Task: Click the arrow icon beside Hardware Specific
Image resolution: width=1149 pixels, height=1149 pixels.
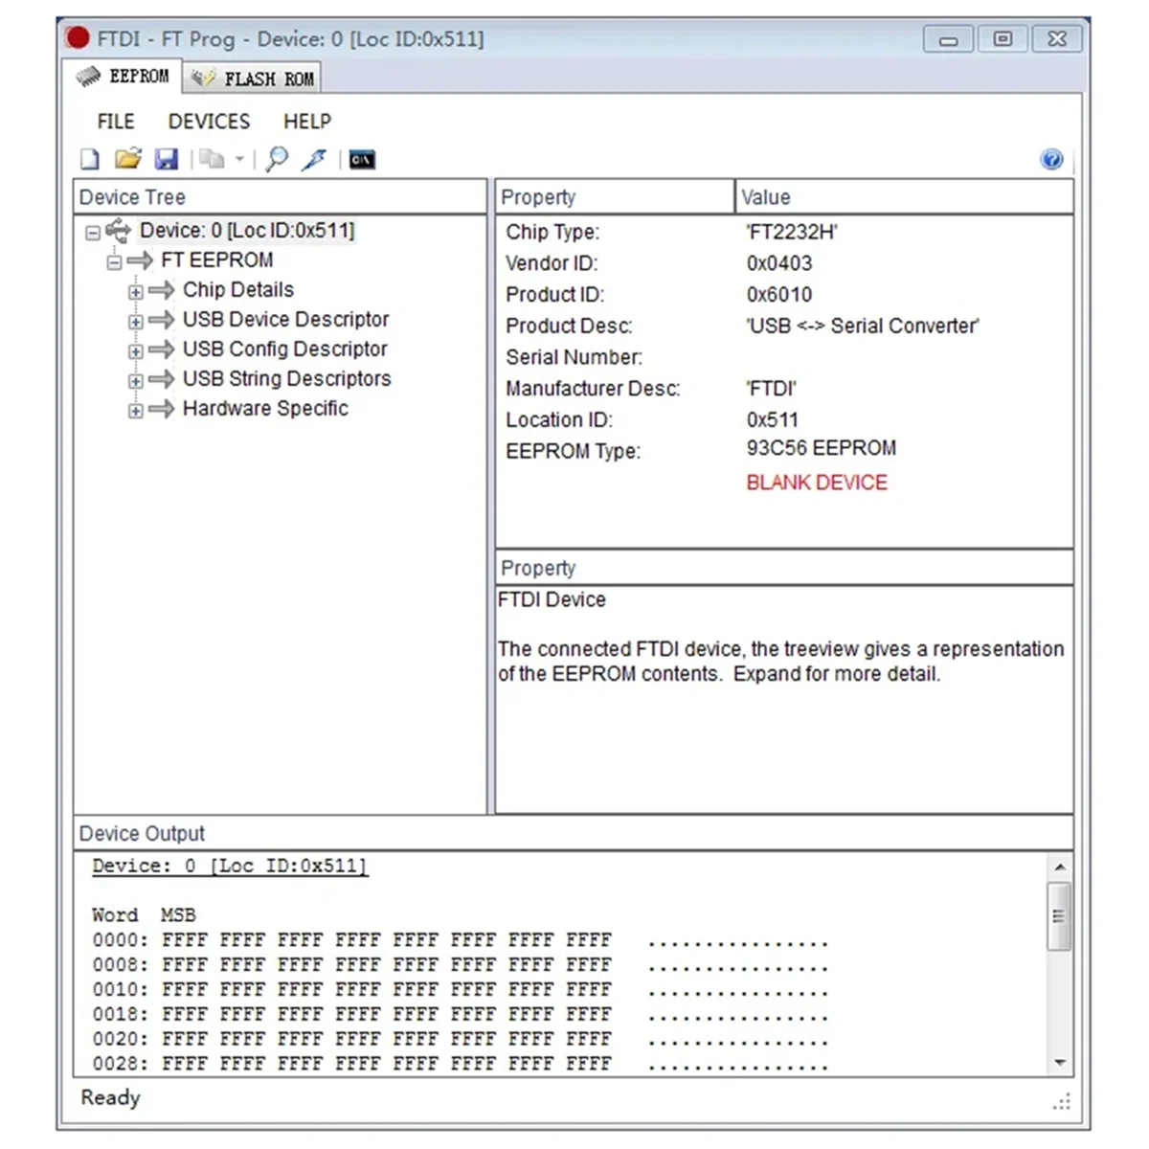Action: [162, 409]
